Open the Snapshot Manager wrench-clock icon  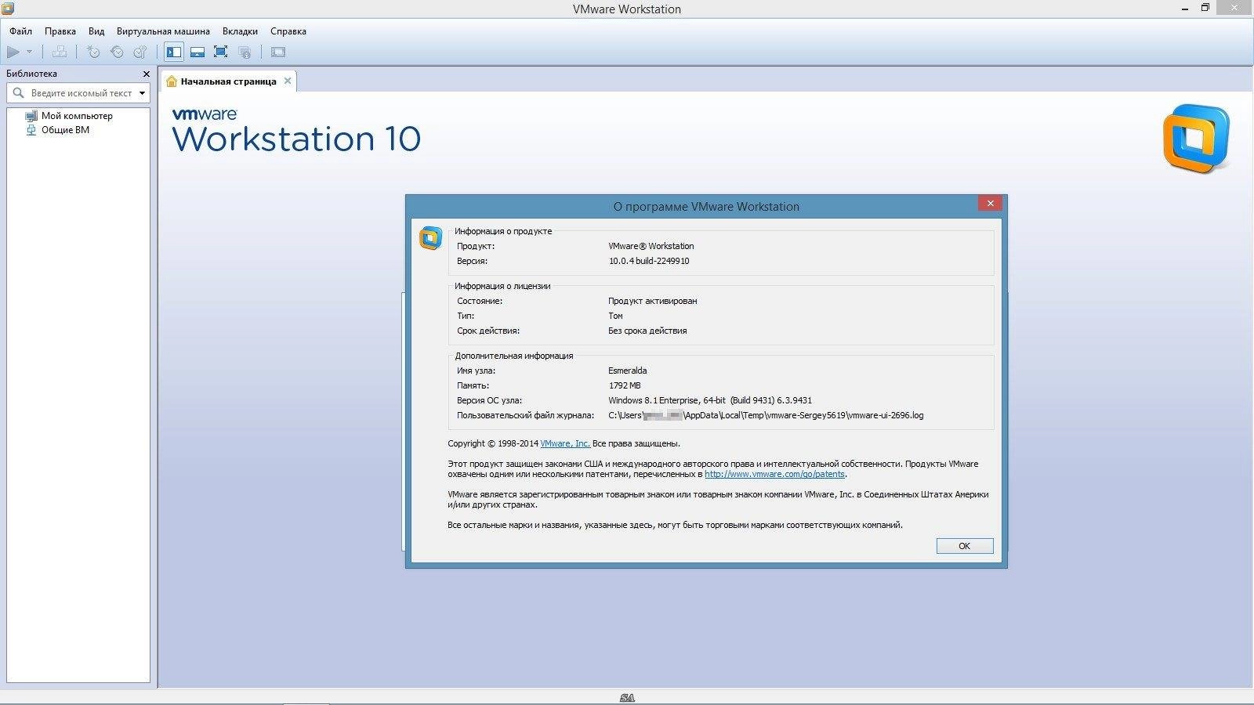[140, 52]
